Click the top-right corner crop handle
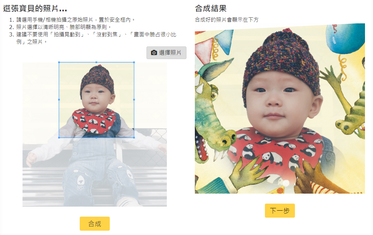Screen dimensions: 373x235 click(x=134, y=62)
